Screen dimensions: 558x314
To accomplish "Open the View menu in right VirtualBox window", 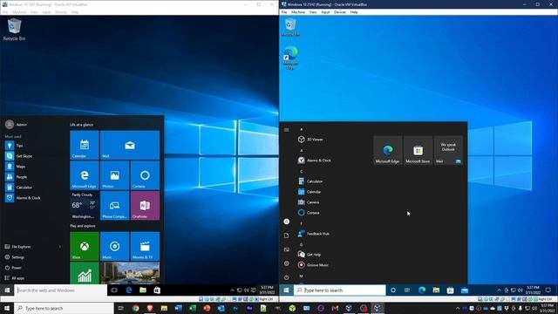I will 313,12.
